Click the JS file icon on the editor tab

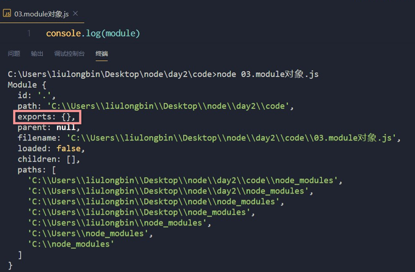pyautogui.click(x=7, y=14)
